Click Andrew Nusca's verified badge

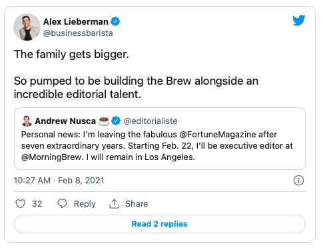116,121
